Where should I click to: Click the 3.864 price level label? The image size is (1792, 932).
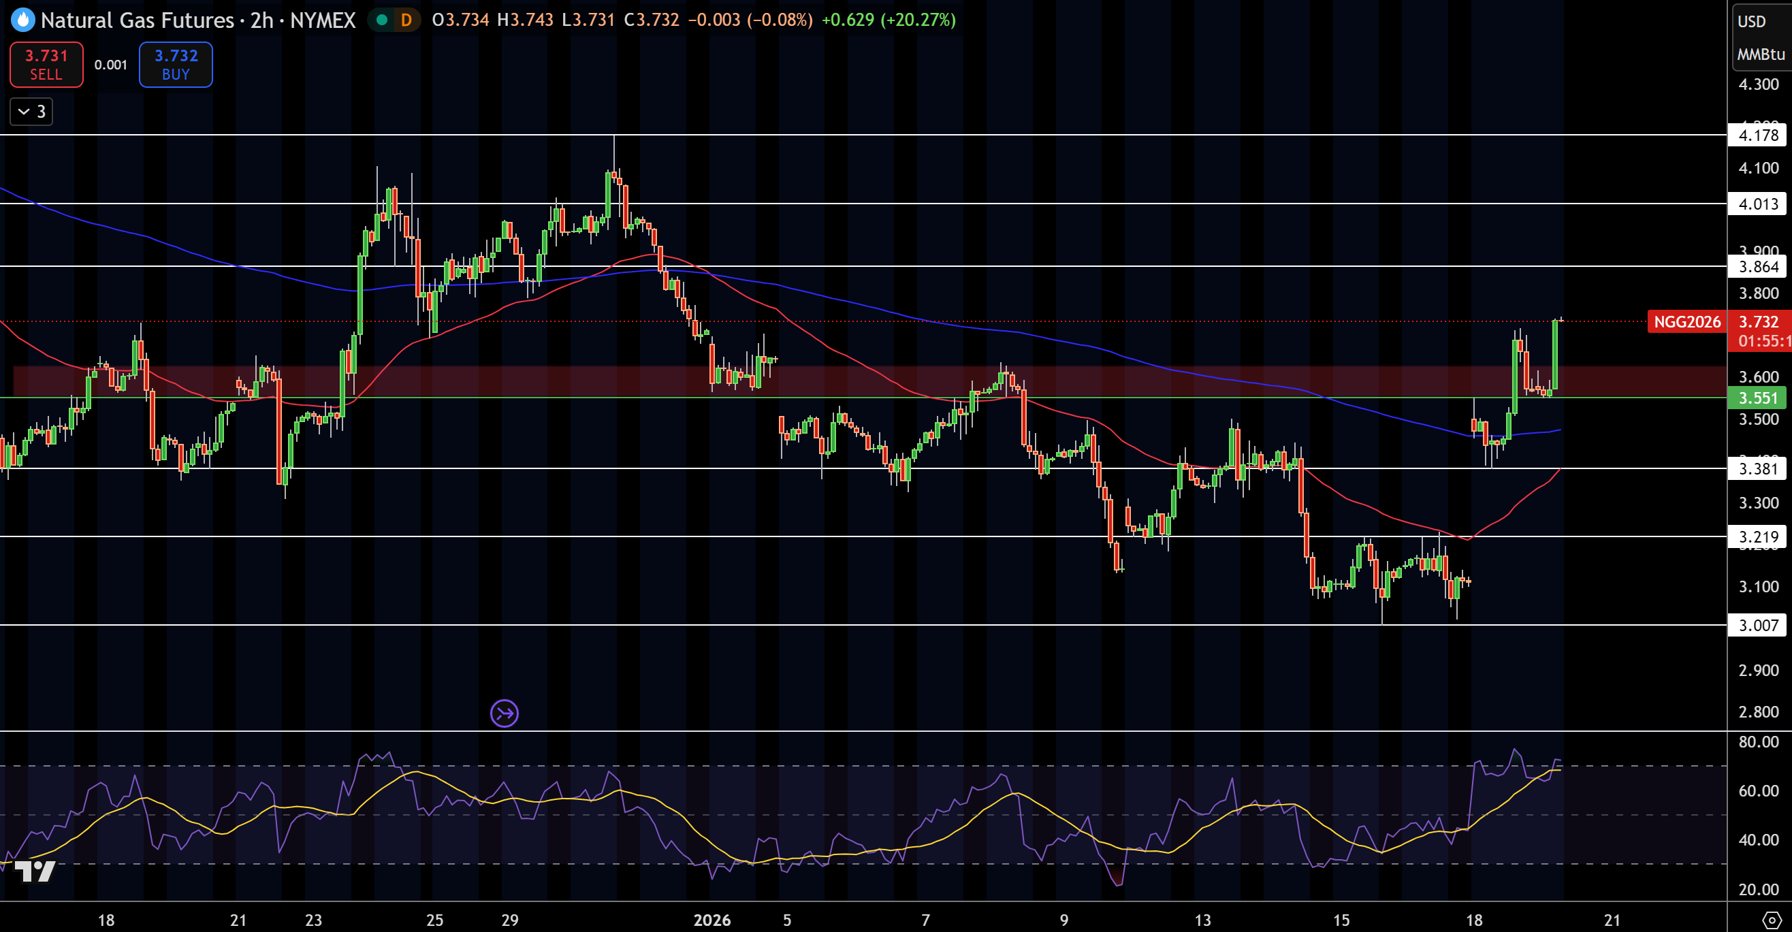point(1759,266)
